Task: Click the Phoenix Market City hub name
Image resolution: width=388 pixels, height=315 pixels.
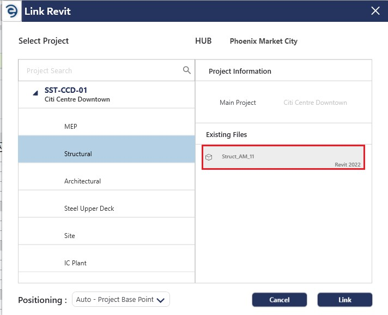Action: click(263, 41)
